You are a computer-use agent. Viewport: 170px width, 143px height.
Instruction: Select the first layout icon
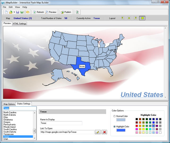tap(123, 18)
